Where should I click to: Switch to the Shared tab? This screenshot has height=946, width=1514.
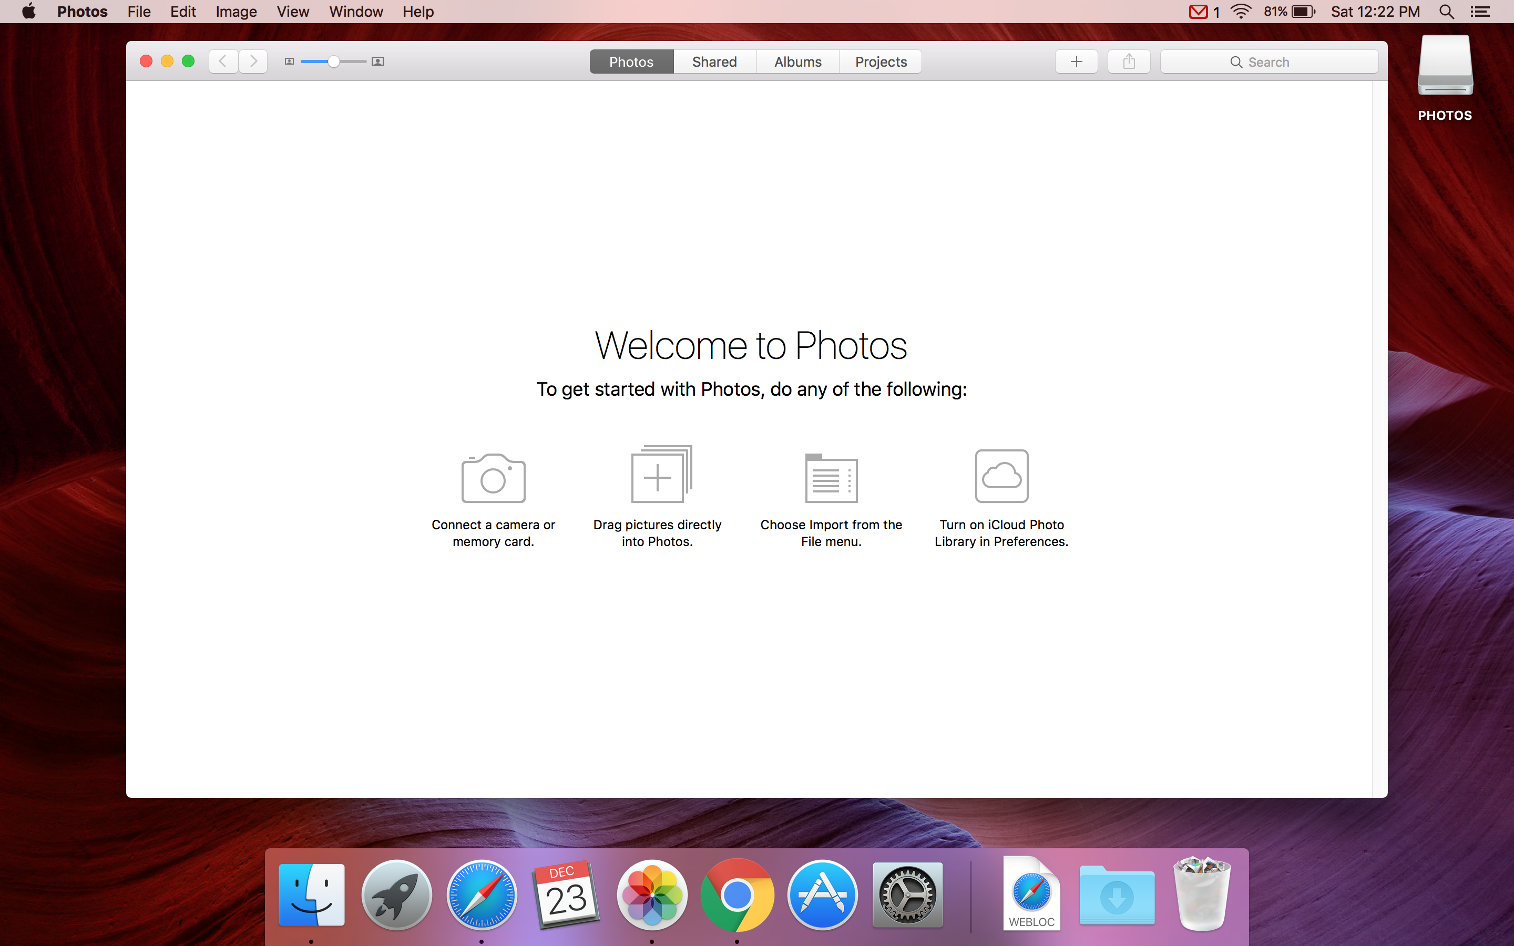click(714, 62)
